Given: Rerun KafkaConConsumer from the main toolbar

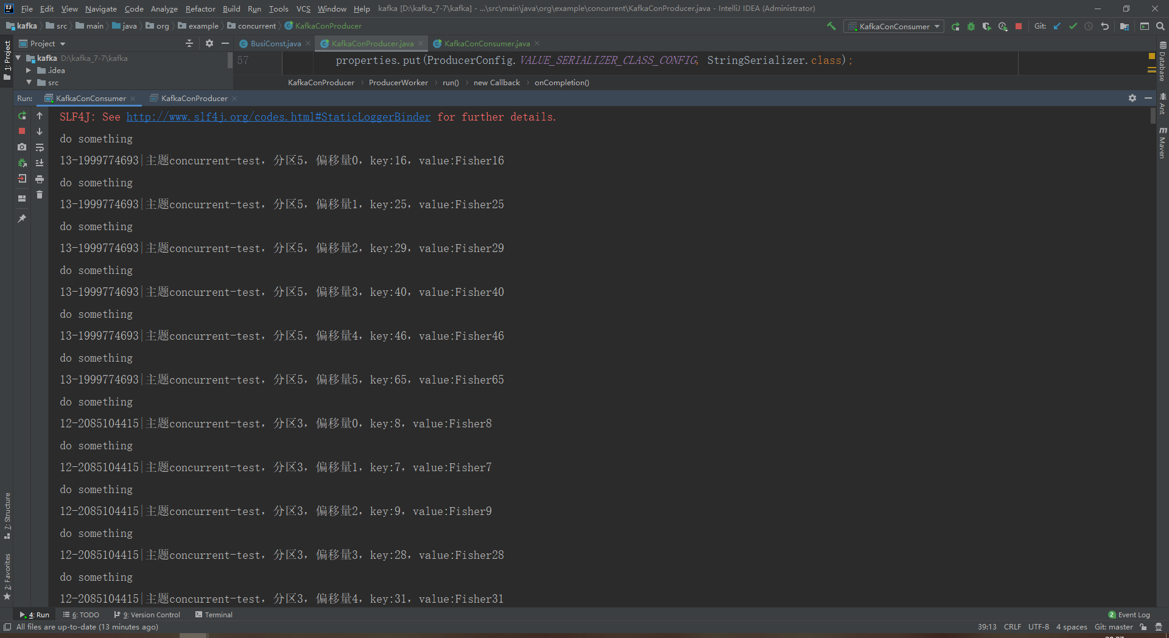Looking at the screenshot, I should 955,26.
